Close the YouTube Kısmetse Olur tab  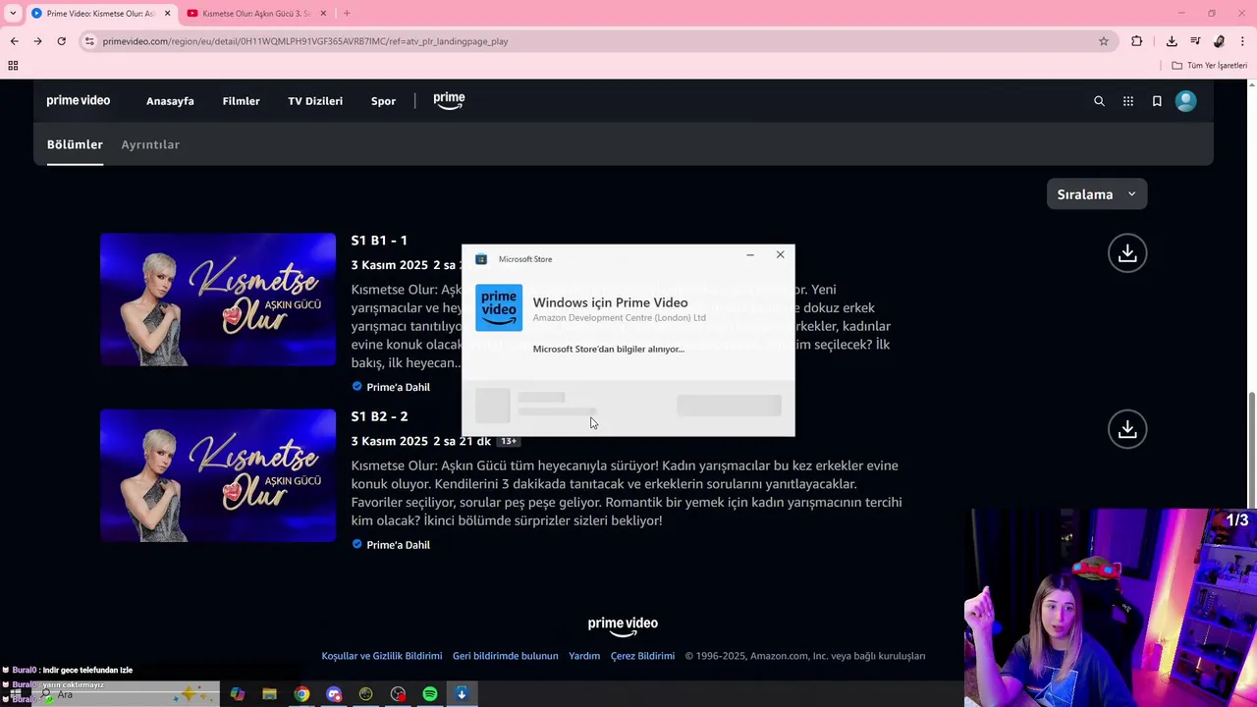322,13
